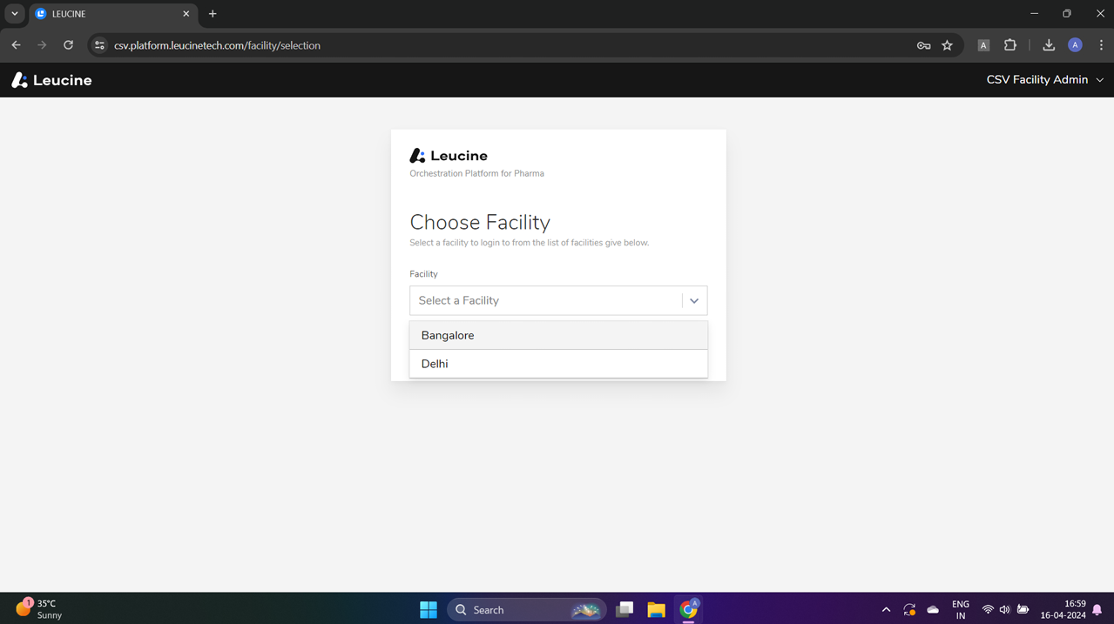Click the A extension icon in toolbar
This screenshot has height=624, width=1114.
point(983,45)
